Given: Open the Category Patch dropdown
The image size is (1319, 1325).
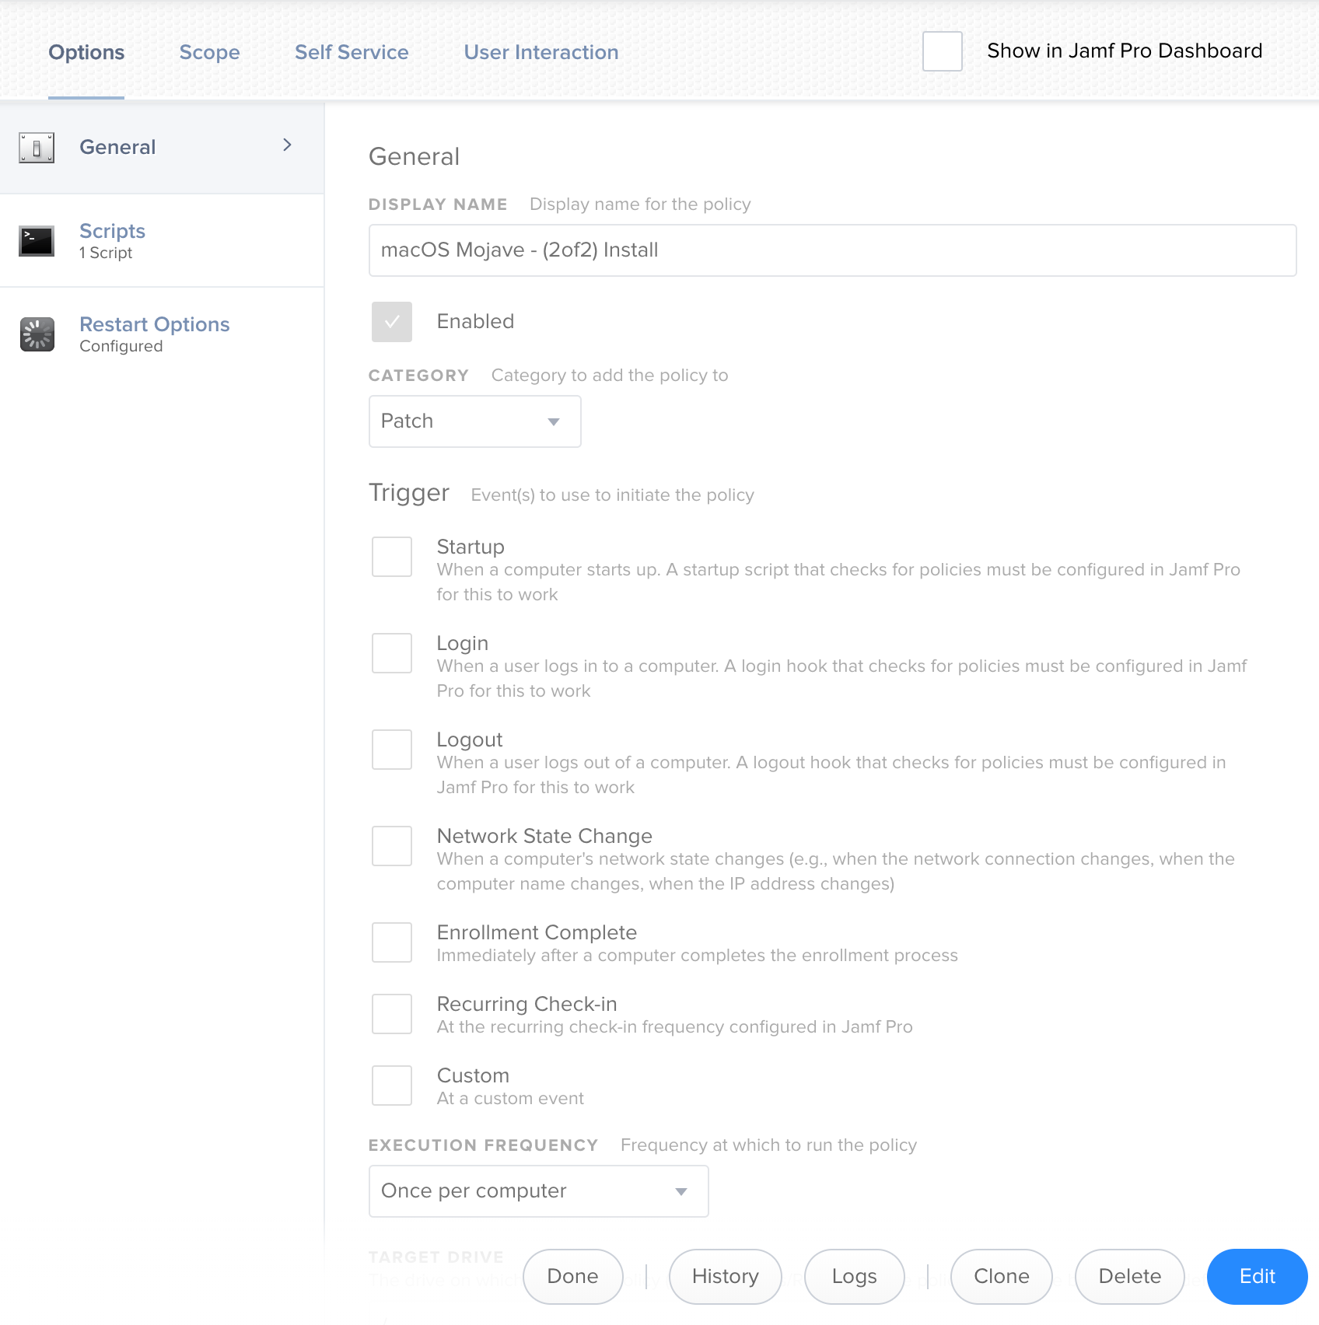Looking at the screenshot, I should pyautogui.click(x=475, y=421).
